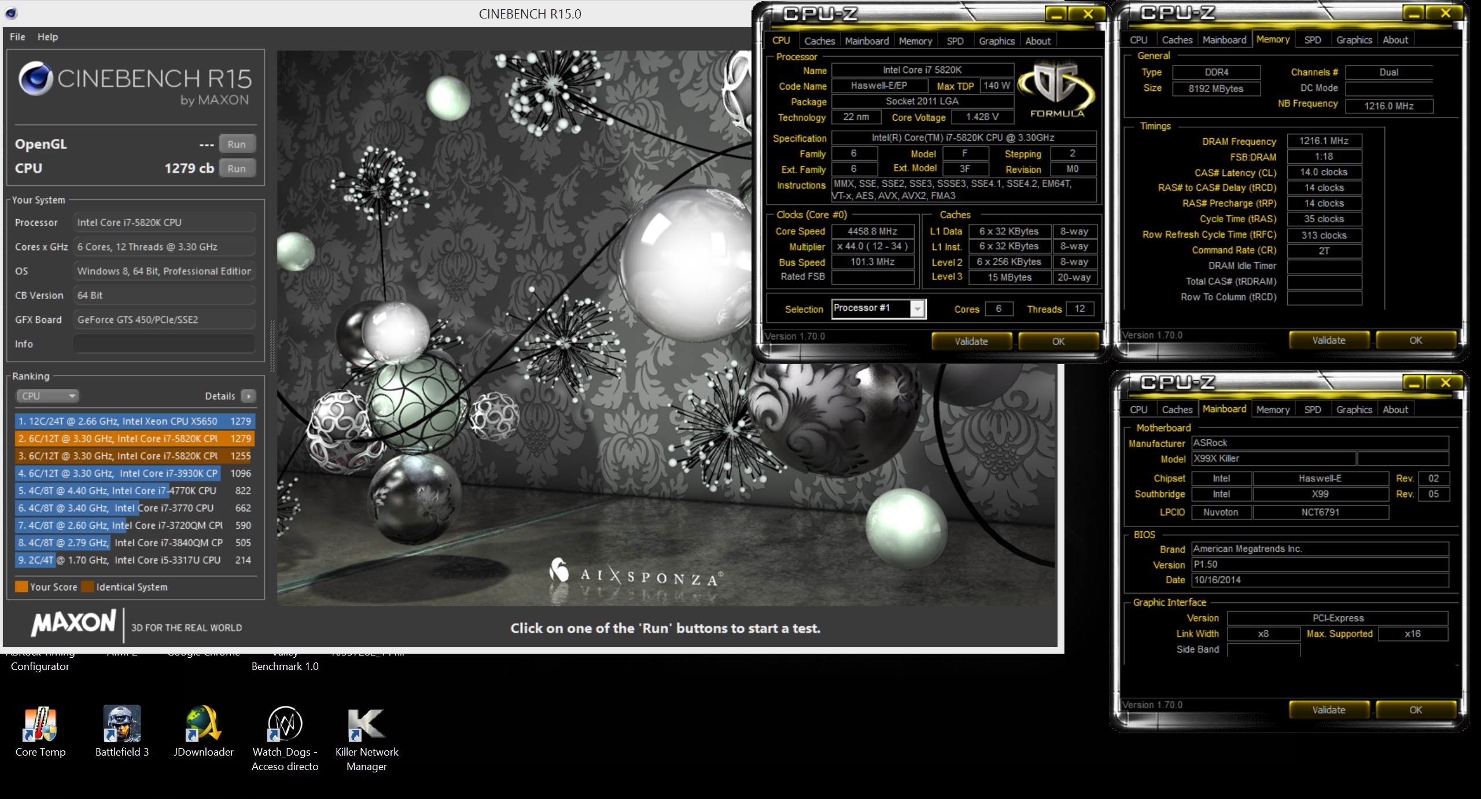This screenshot has width=1481, height=799.
Task: Click the Info input field
Action: (x=164, y=344)
